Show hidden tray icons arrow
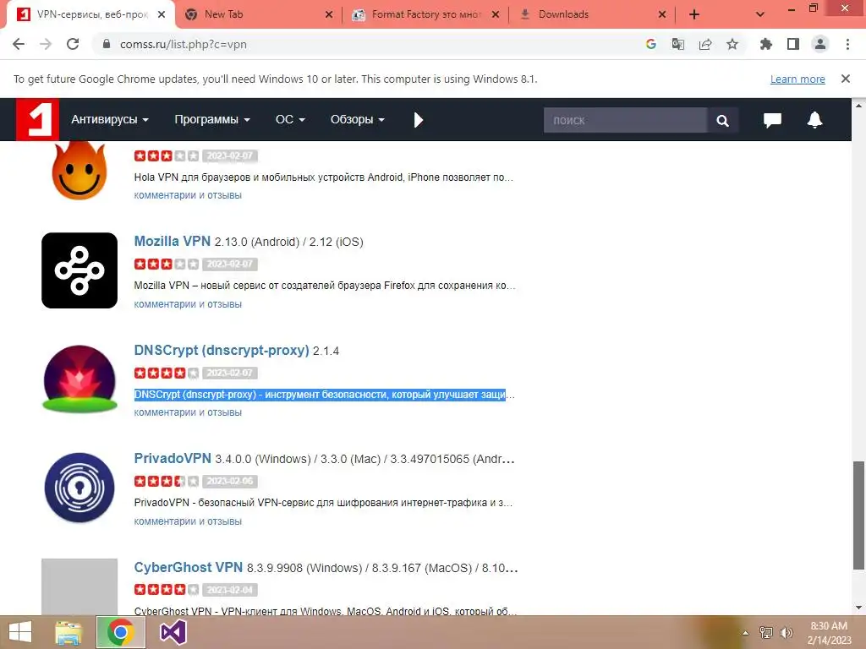Screen dimensions: 866x649 tap(746, 633)
